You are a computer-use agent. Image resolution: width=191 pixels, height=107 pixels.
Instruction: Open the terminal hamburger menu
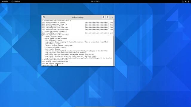click(107, 17)
